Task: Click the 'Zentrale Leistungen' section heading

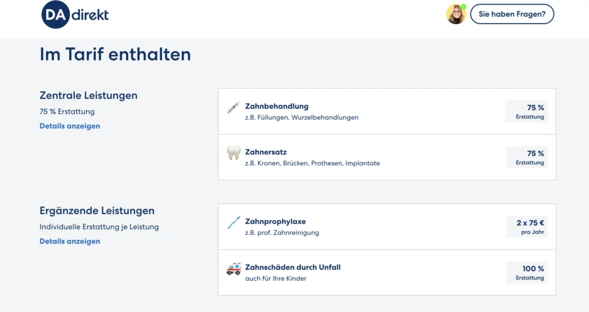Action: tap(89, 96)
